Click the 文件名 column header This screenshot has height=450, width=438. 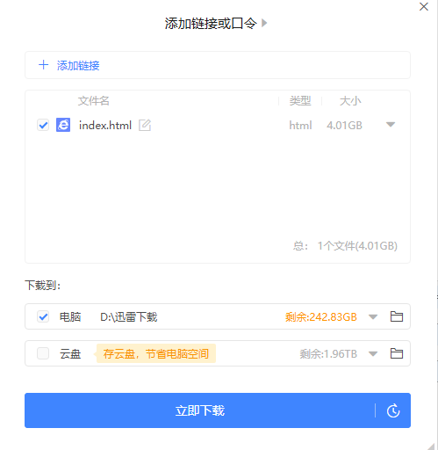(x=93, y=101)
